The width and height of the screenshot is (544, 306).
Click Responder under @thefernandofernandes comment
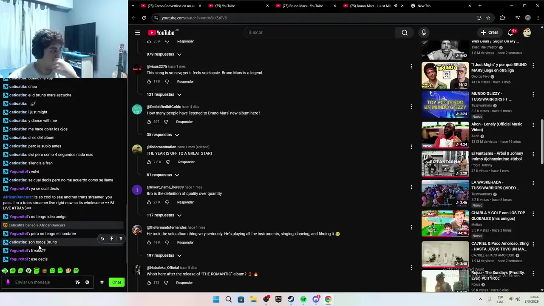185,243
